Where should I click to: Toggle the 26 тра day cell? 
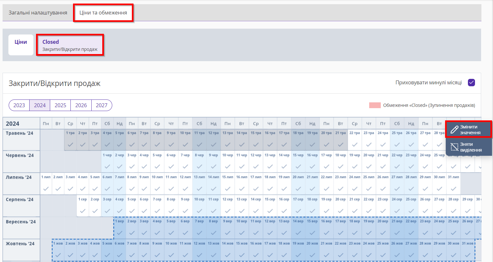[411, 140]
